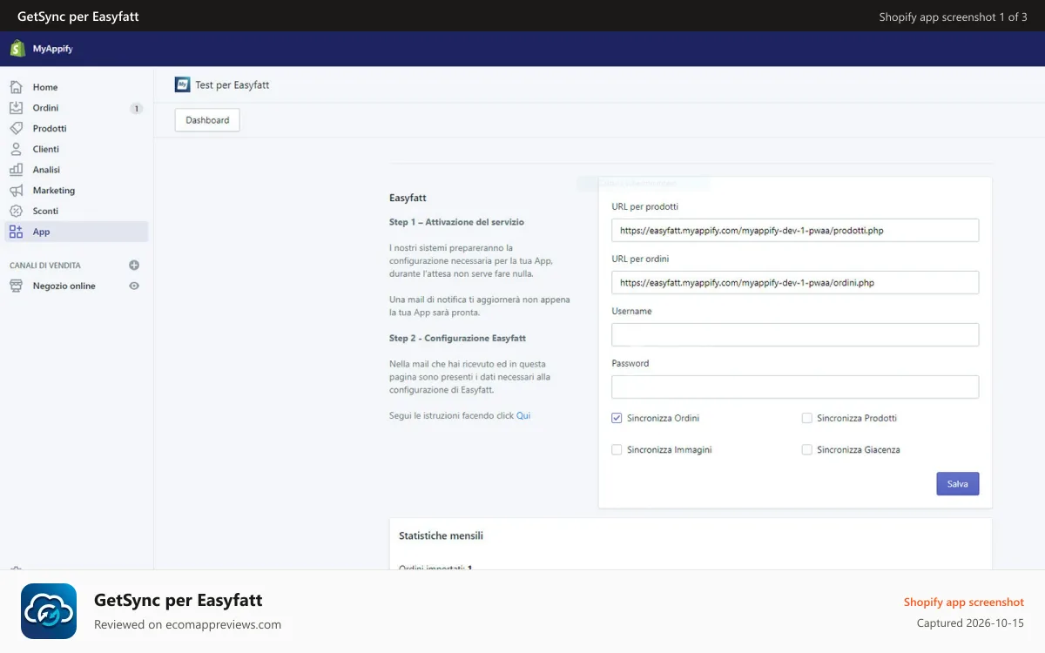This screenshot has width=1045, height=653.
Task: Click the Statistiche mensili heading
Action: pyautogui.click(x=441, y=536)
